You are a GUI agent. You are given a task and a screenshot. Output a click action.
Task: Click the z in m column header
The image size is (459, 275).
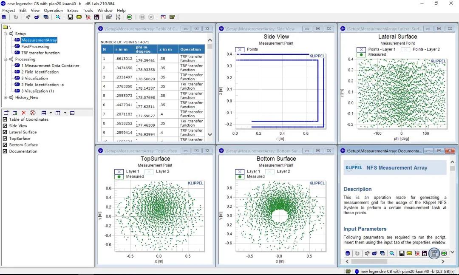[x=168, y=49]
